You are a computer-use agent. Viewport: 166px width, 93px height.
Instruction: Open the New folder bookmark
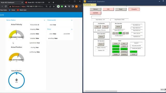pyautogui.click(x=3, y=10)
